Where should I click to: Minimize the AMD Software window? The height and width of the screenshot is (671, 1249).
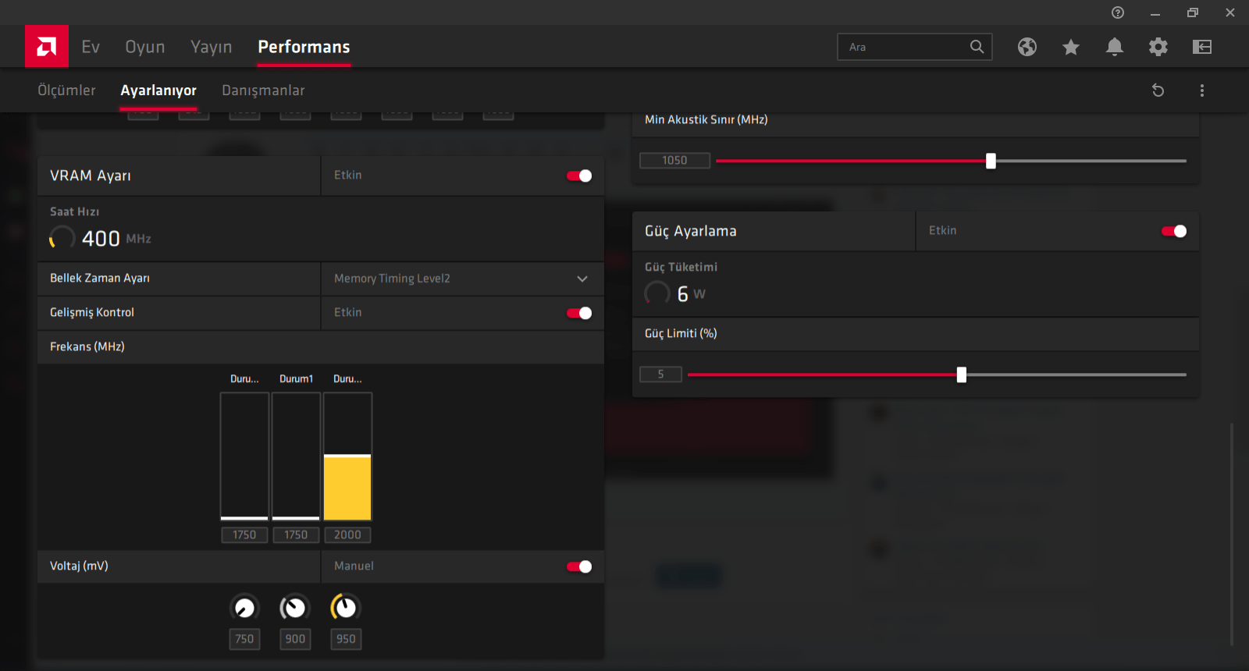coord(1155,12)
